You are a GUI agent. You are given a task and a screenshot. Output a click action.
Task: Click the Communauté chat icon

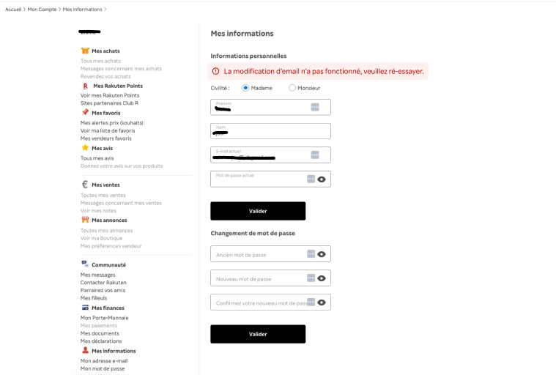click(x=85, y=264)
